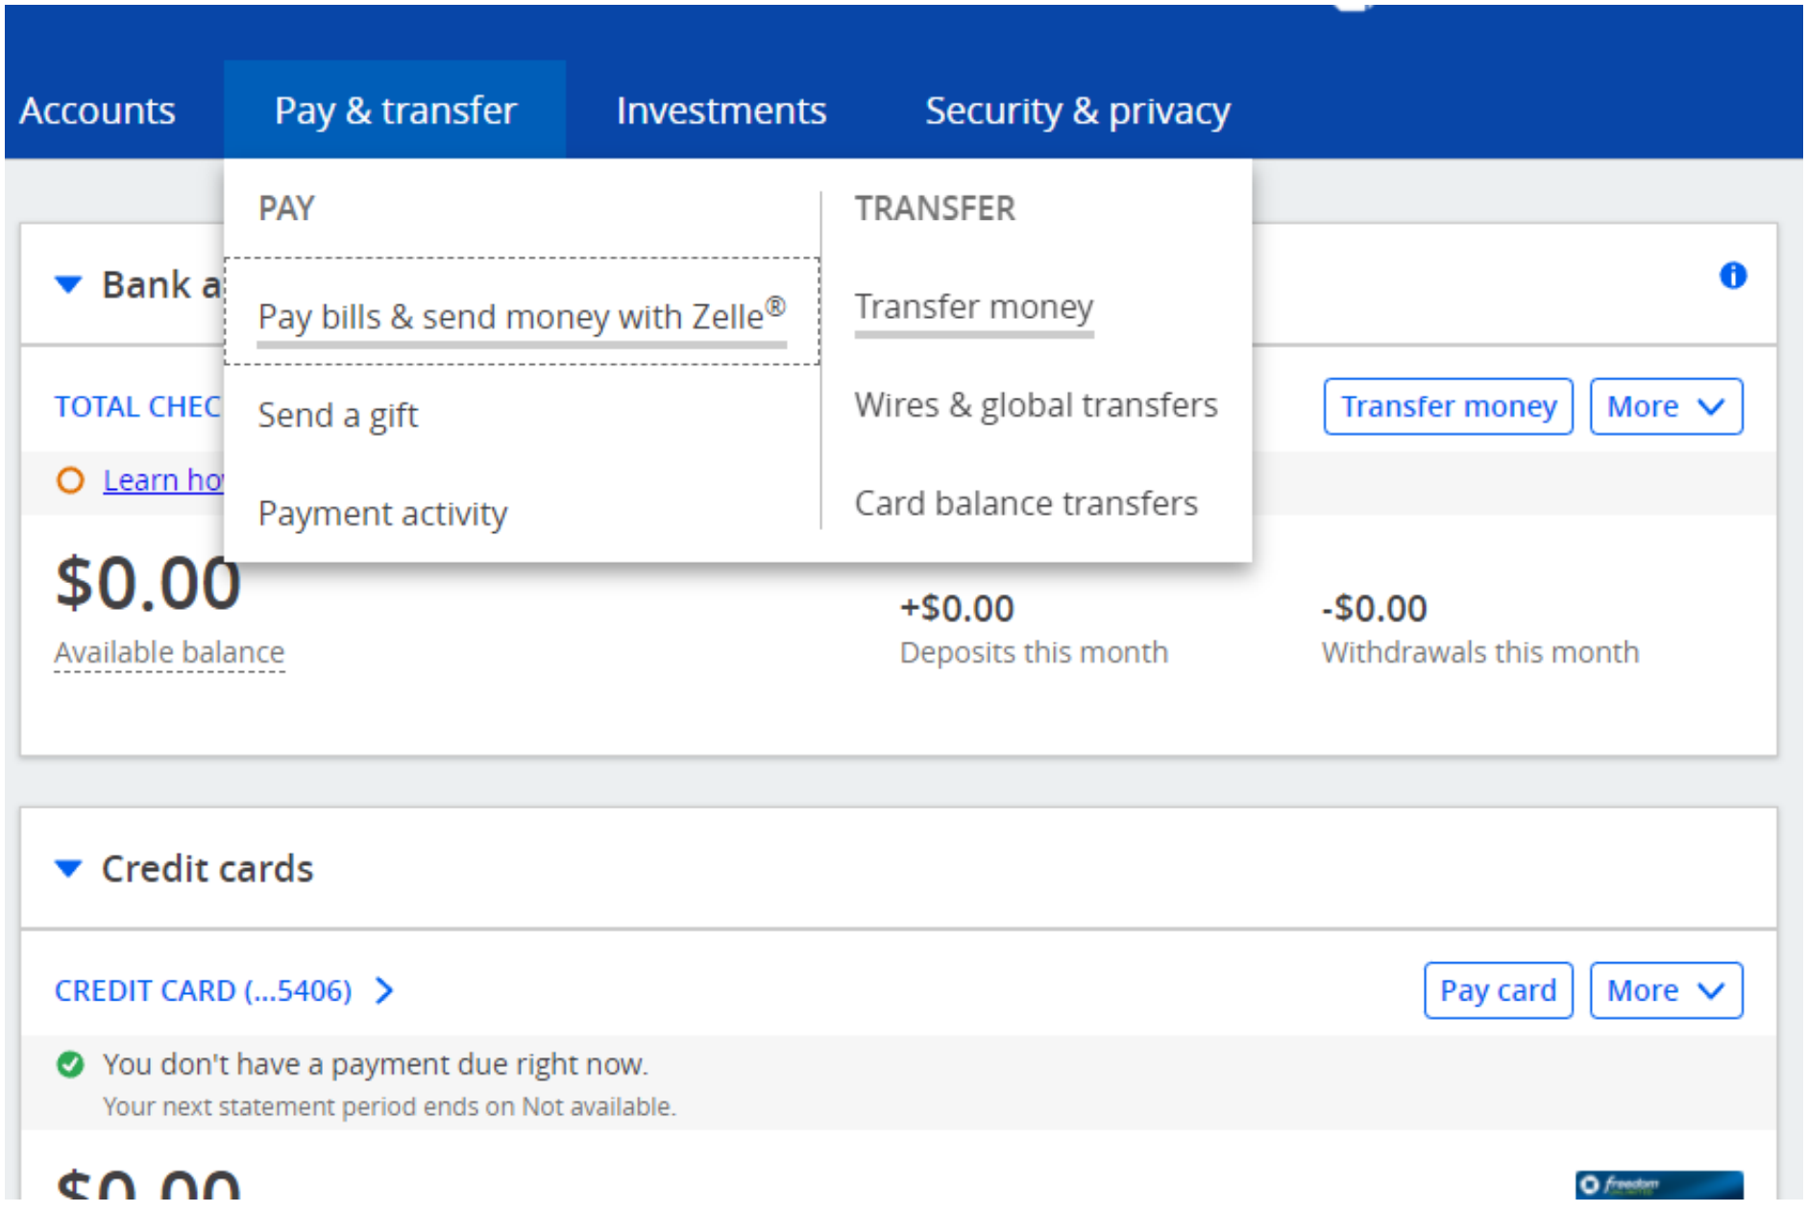The height and width of the screenshot is (1212, 1807).
Task: Select Wires & global transfers
Action: pos(1036,405)
